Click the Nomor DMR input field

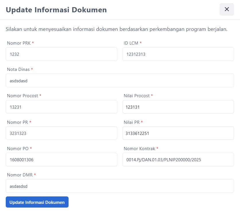coord(120,186)
